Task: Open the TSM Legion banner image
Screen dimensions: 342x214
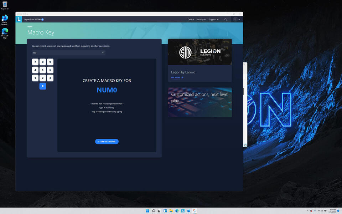Action: 200,52
